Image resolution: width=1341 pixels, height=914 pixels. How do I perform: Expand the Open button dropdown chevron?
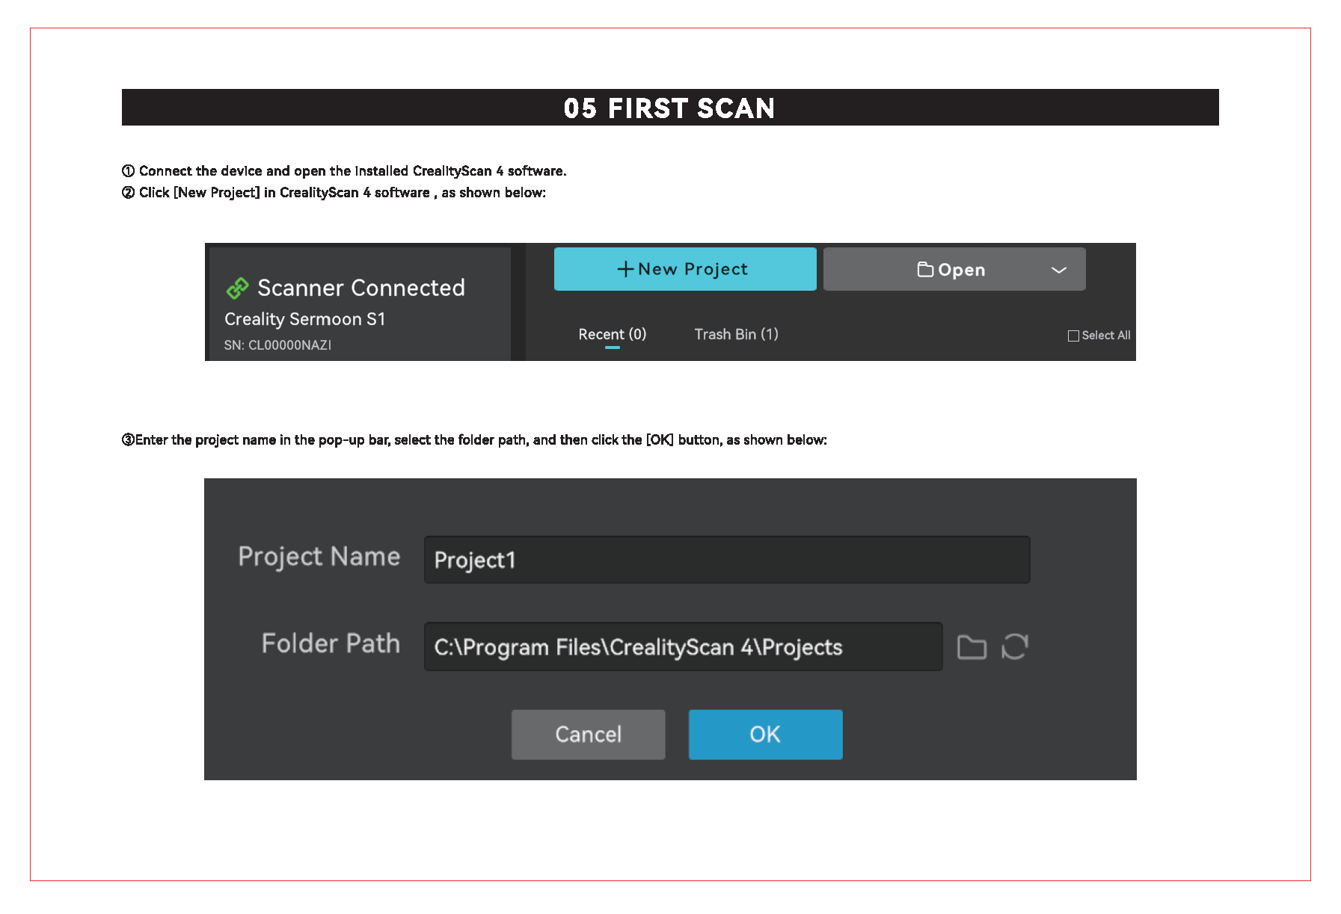tap(1058, 270)
